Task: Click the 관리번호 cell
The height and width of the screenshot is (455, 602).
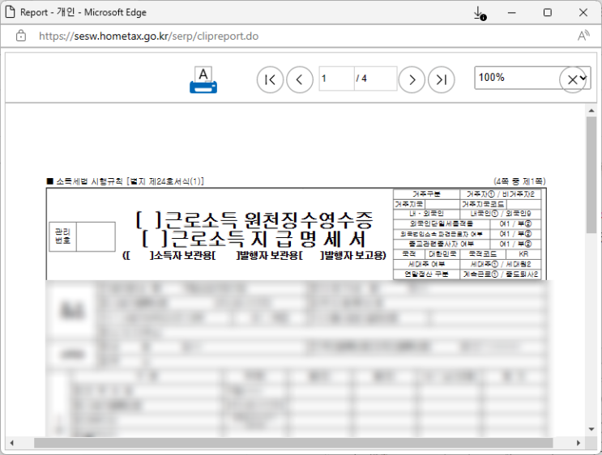Action: pyautogui.click(x=62, y=236)
